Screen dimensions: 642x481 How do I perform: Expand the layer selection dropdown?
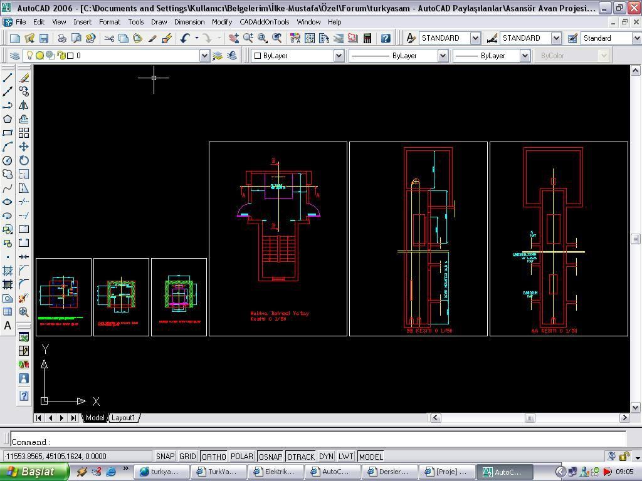click(204, 56)
